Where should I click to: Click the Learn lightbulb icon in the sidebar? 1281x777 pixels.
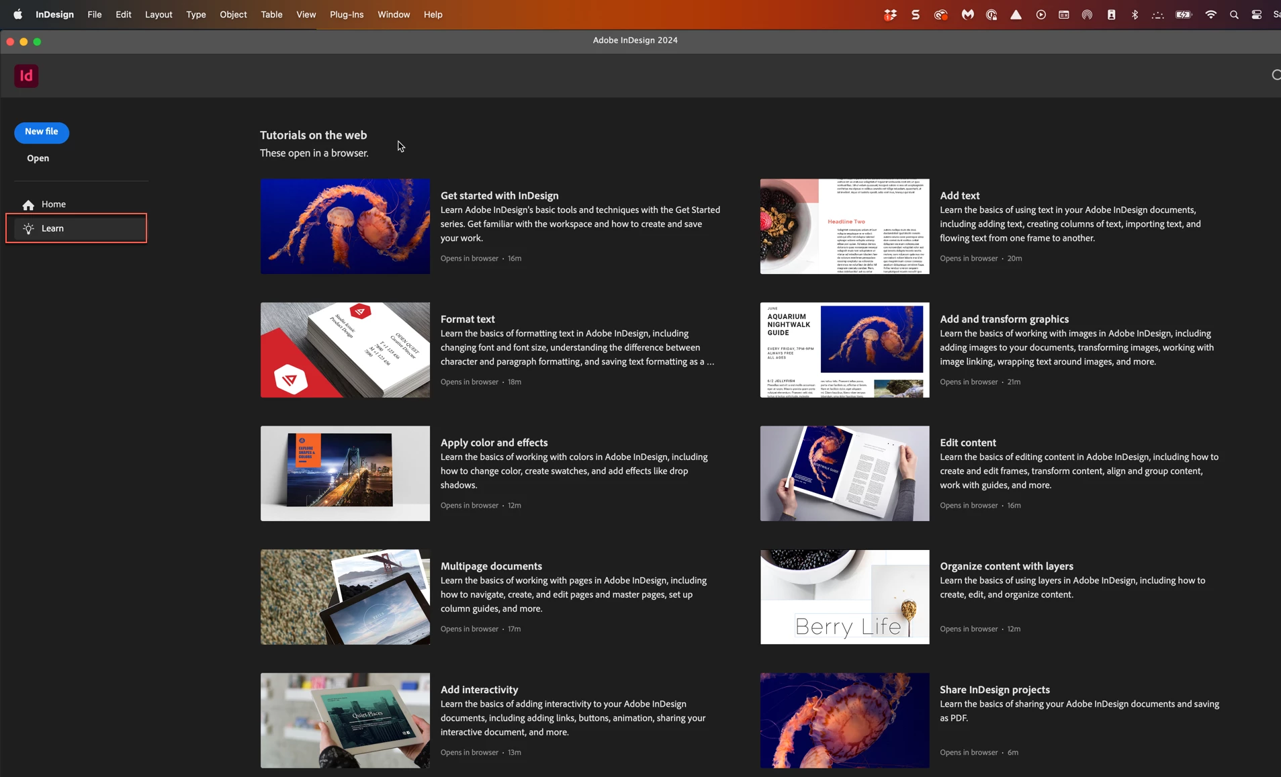(x=28, y=229)
